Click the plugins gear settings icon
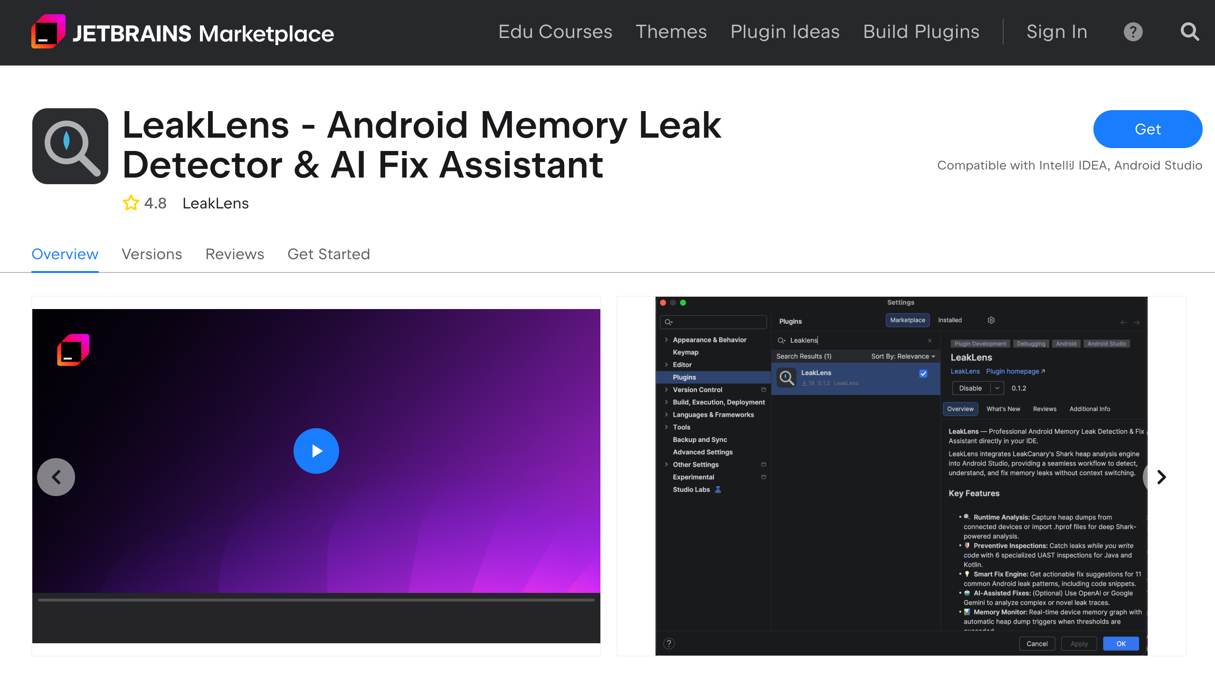Viewport: 1215px width, 676px height. click(991, 320)
